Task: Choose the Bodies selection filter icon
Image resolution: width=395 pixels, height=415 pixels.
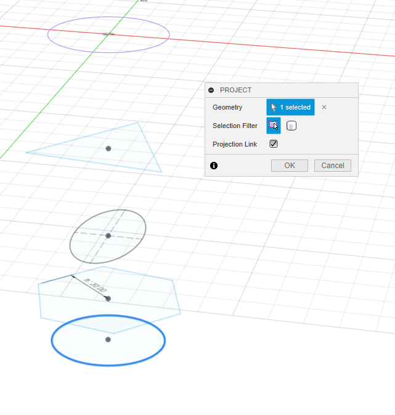Action: [291, 126]
